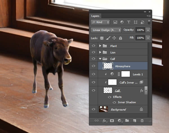Screen dimensions: 169x133
Task: Expand the Plant group
Action: [100, 46]
